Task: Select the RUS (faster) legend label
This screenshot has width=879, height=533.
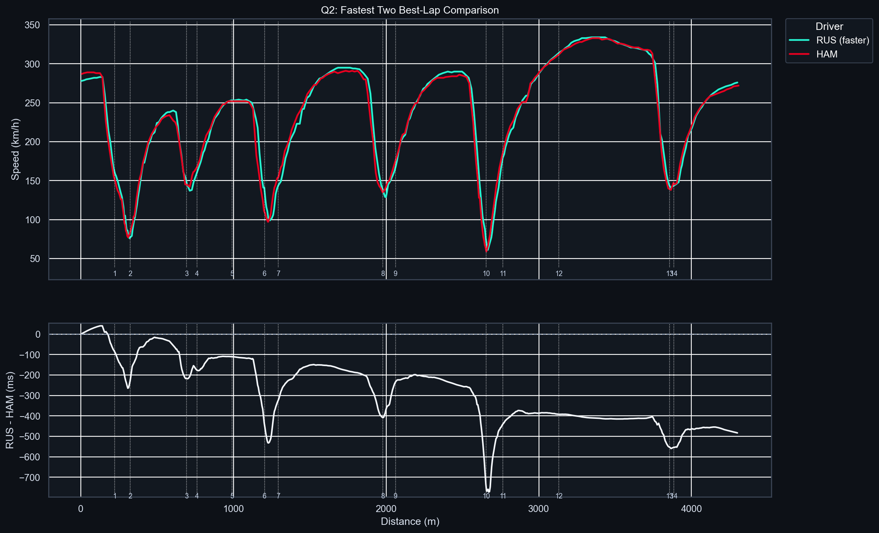Action: point(842,40)
